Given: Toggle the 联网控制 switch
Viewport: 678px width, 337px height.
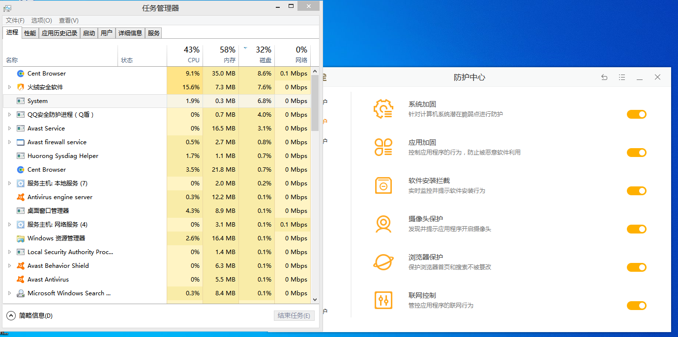Looking at the screenshot, I should [636, 306].
